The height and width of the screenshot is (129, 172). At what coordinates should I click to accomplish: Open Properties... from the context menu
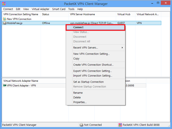(x=96, y=102)
